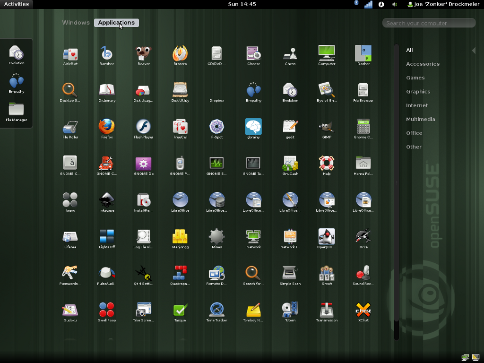Open the Joe 'Zonker' Brockmeier user menu

click(x=443, y=4)
